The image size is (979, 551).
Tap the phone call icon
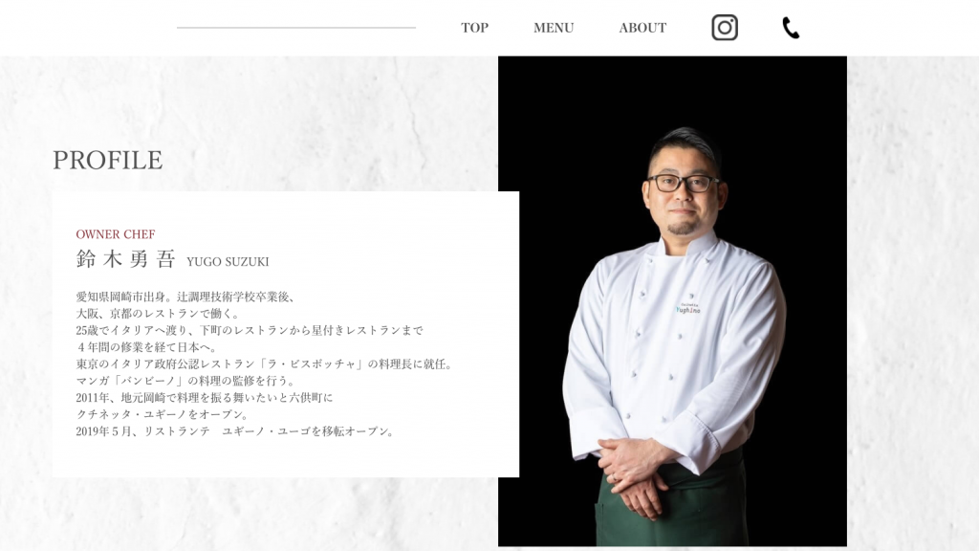pos(791,28)
